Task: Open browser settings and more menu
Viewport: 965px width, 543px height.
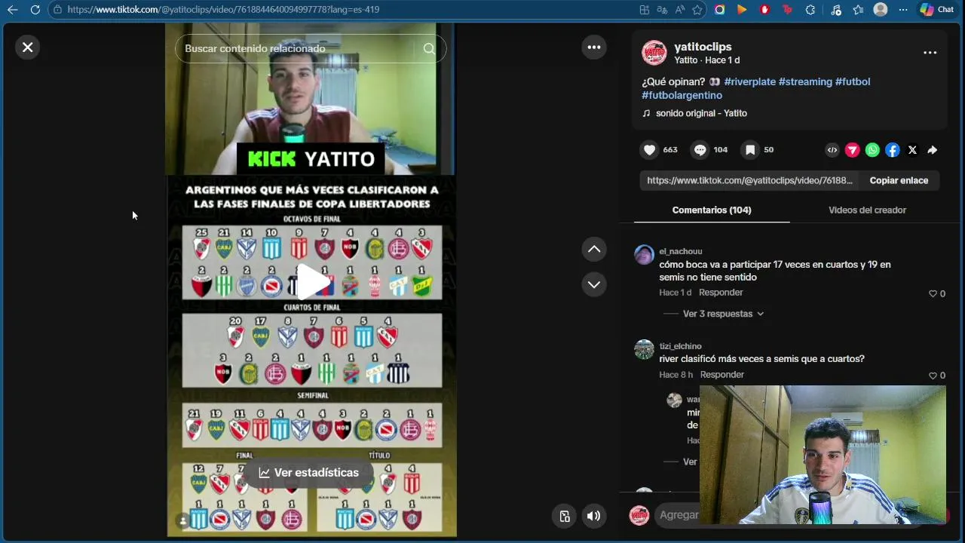Action: (903, 10)
